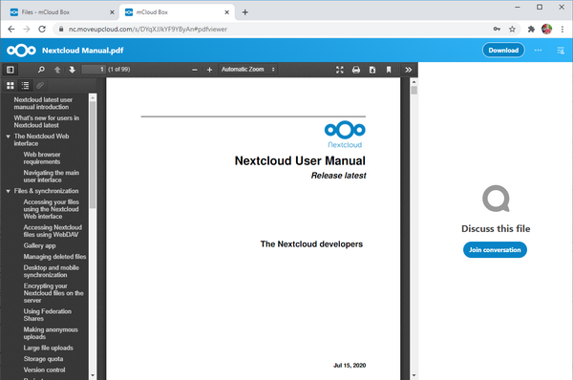Open the Automatic Zoom dropdown
This screenshot has width=573, height=380.
[x=247, y=69]
